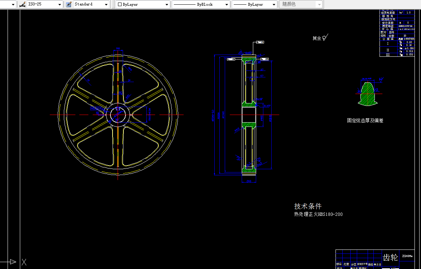Click the 齿数 row value 20

pyautogui.click(x=405, y=35)
